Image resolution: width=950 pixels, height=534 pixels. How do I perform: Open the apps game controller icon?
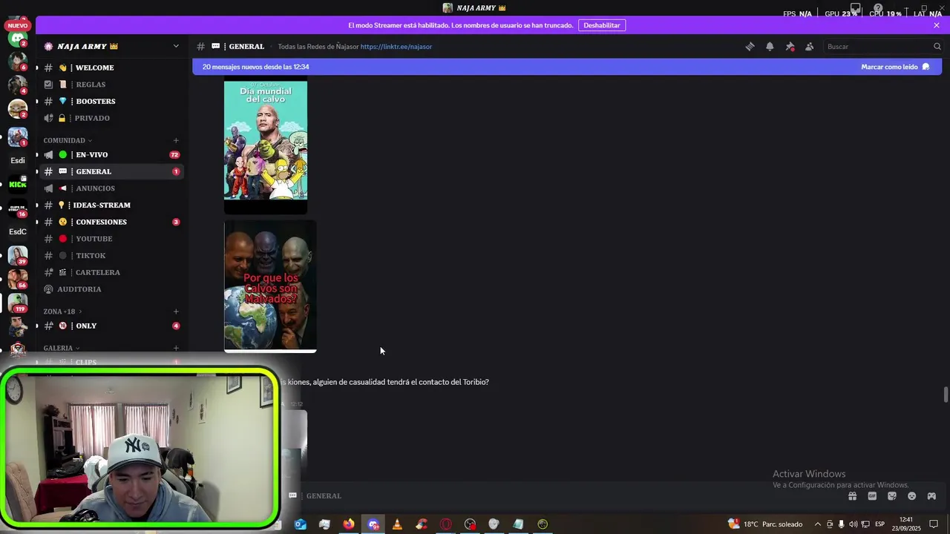(931, 496)
